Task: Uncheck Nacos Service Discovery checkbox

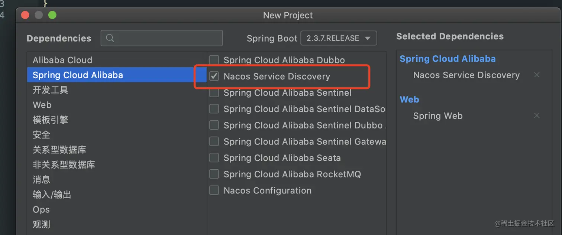Action: pos(214,76)
